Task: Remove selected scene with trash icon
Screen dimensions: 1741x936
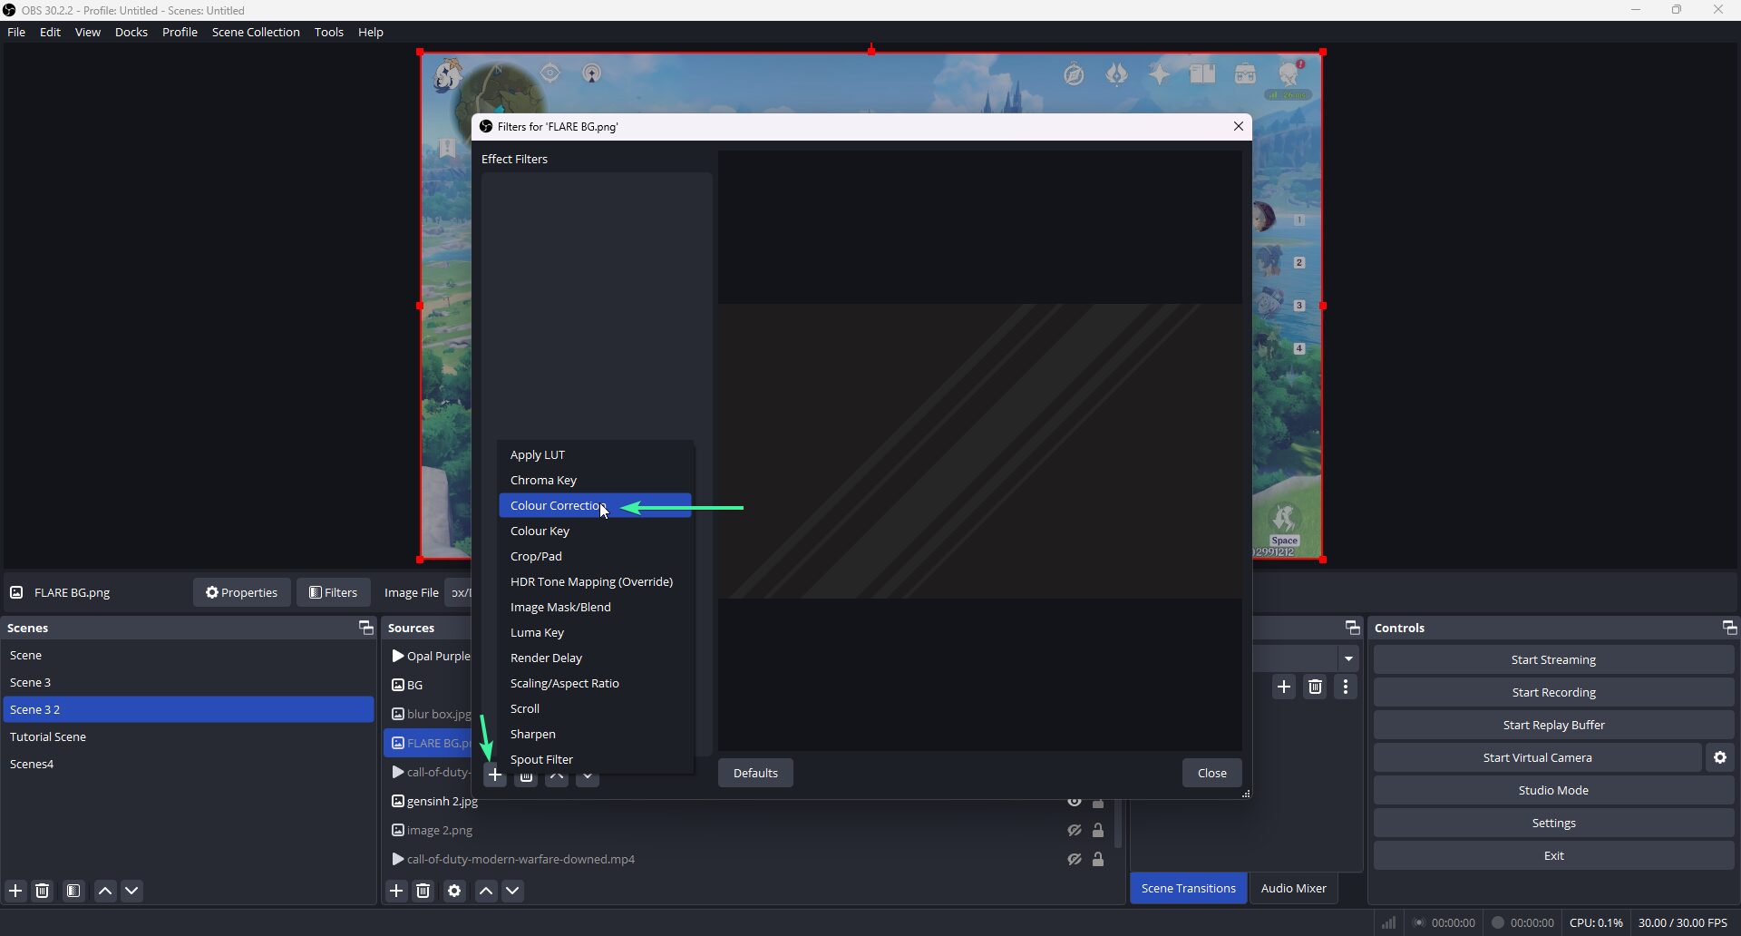Action: [x=43, y=891]
